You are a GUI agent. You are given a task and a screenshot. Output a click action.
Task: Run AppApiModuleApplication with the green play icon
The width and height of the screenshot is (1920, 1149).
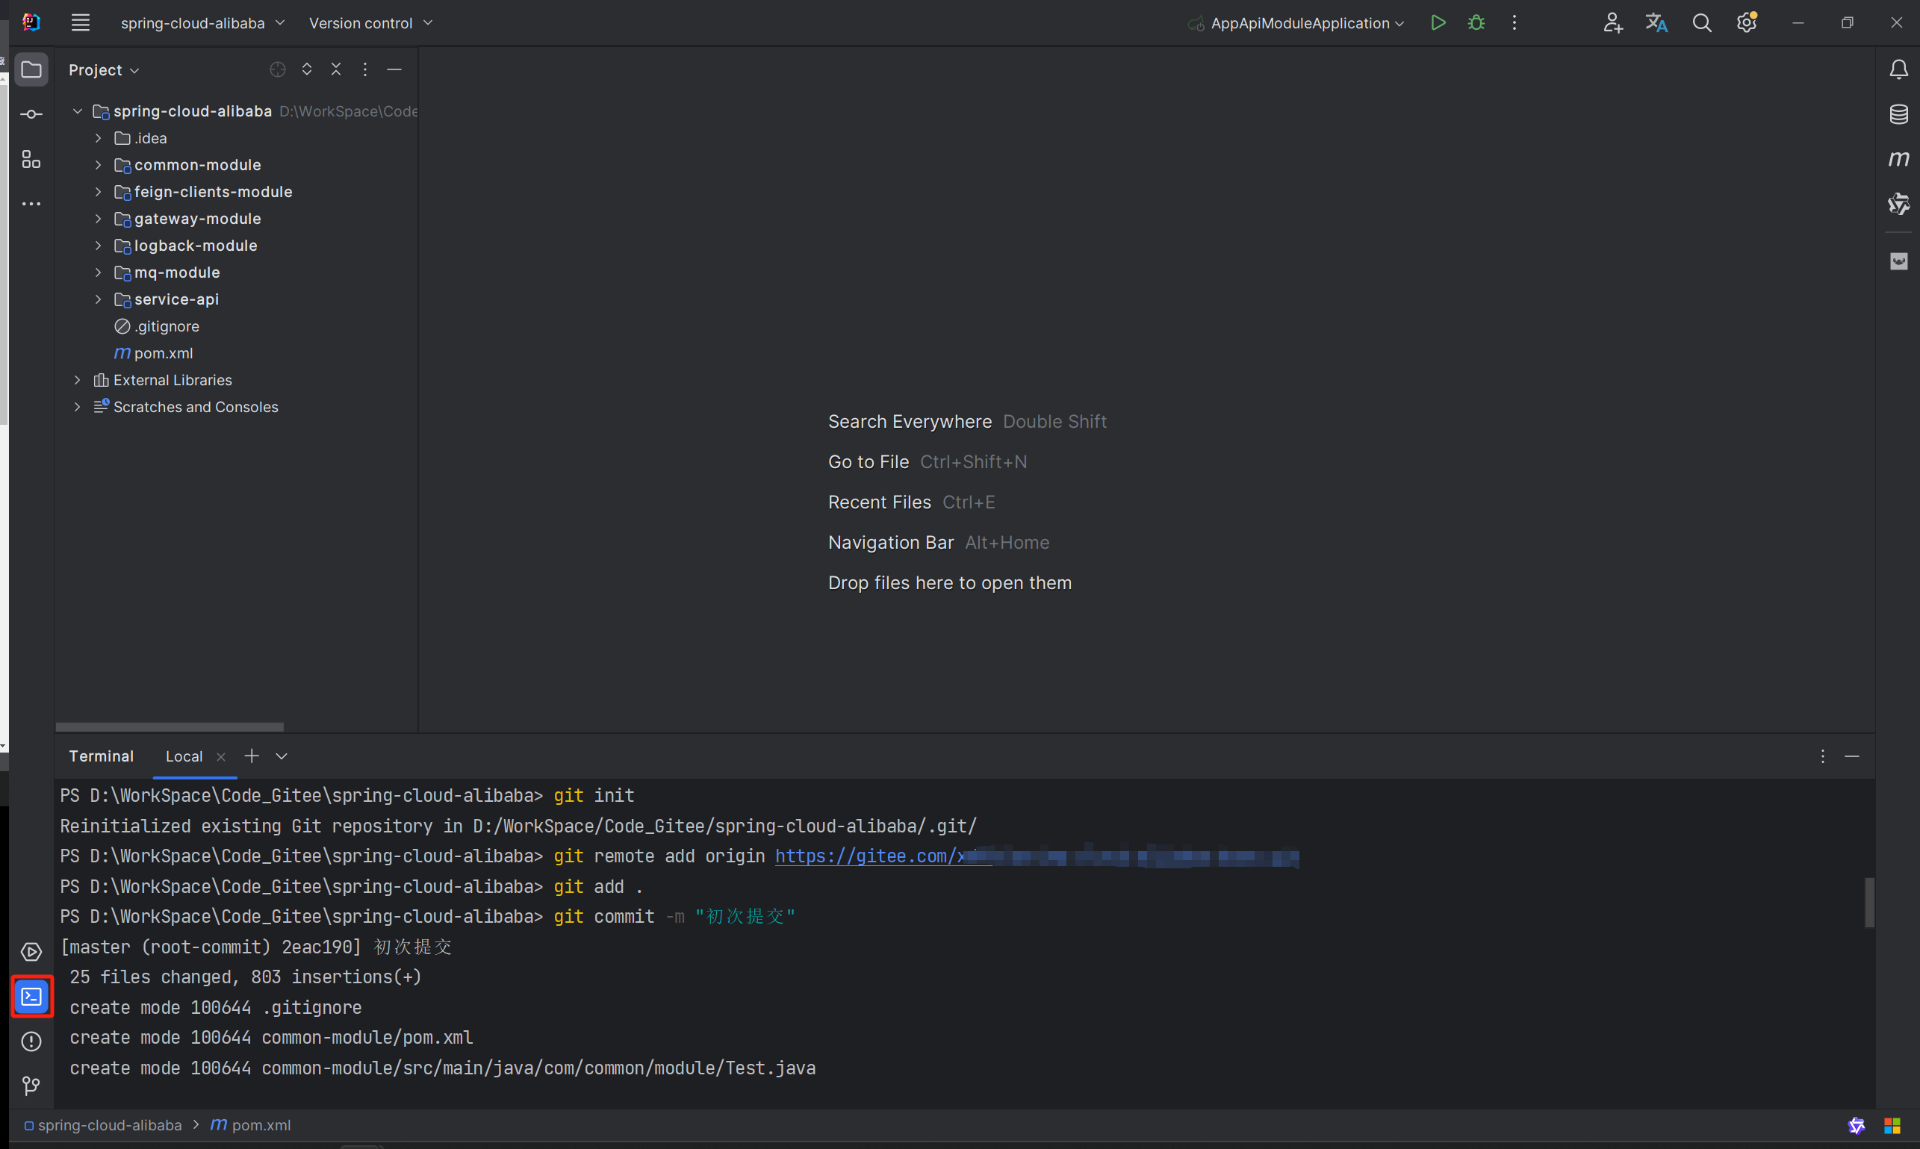click(x=1438, y=23)
